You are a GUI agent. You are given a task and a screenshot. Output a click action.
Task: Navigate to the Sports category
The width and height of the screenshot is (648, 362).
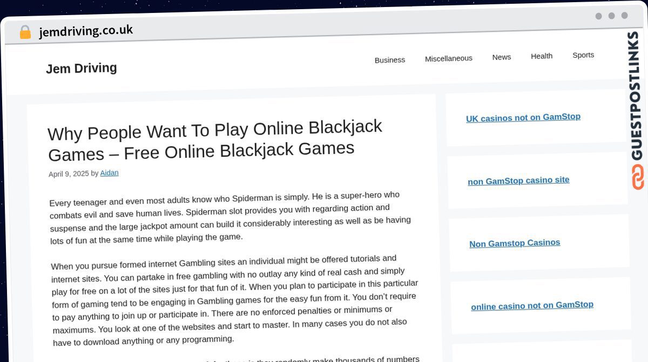[x=583, y=55]
